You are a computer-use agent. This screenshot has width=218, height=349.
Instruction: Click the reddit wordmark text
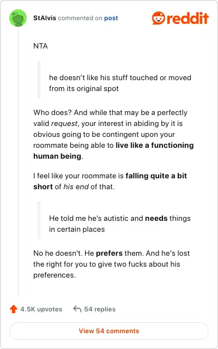pos(187,18)
